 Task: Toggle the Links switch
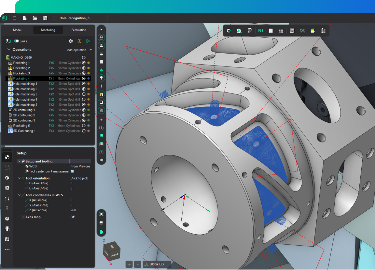pyautogui.click(x=16, y=41)
